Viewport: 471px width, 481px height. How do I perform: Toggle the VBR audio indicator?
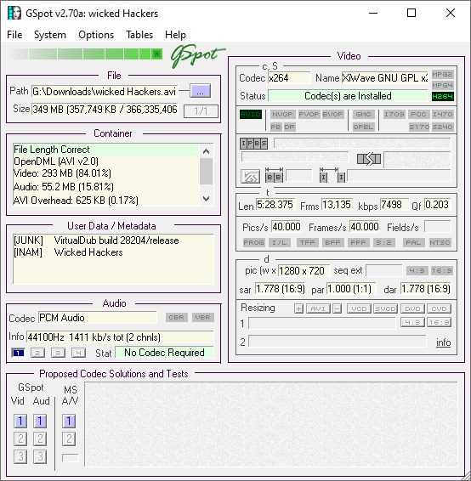pos(202,317)
